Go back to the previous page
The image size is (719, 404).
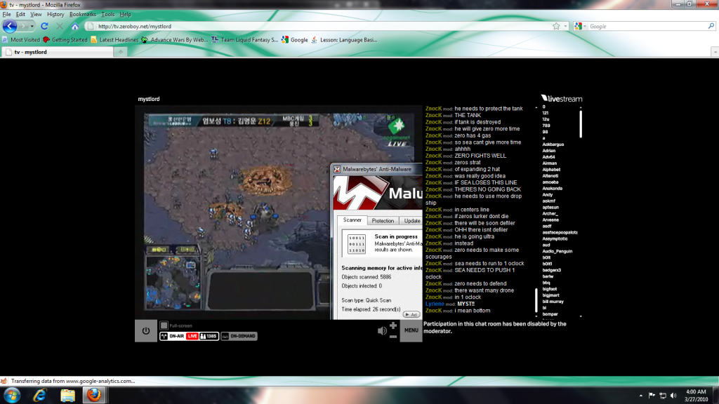pyautogui.click(x=10, y=26)
